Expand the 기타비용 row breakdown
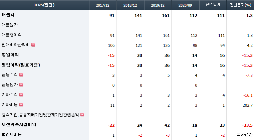This screenshot has height=140, width=254. click(x=21, y=105)
